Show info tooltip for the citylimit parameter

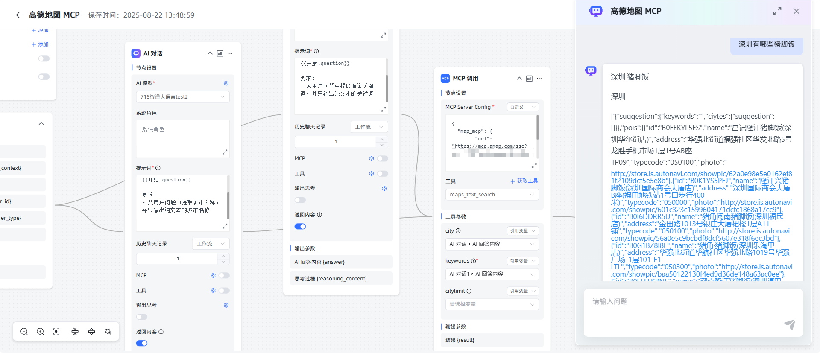pyautogui.click(x=469, y=291)
